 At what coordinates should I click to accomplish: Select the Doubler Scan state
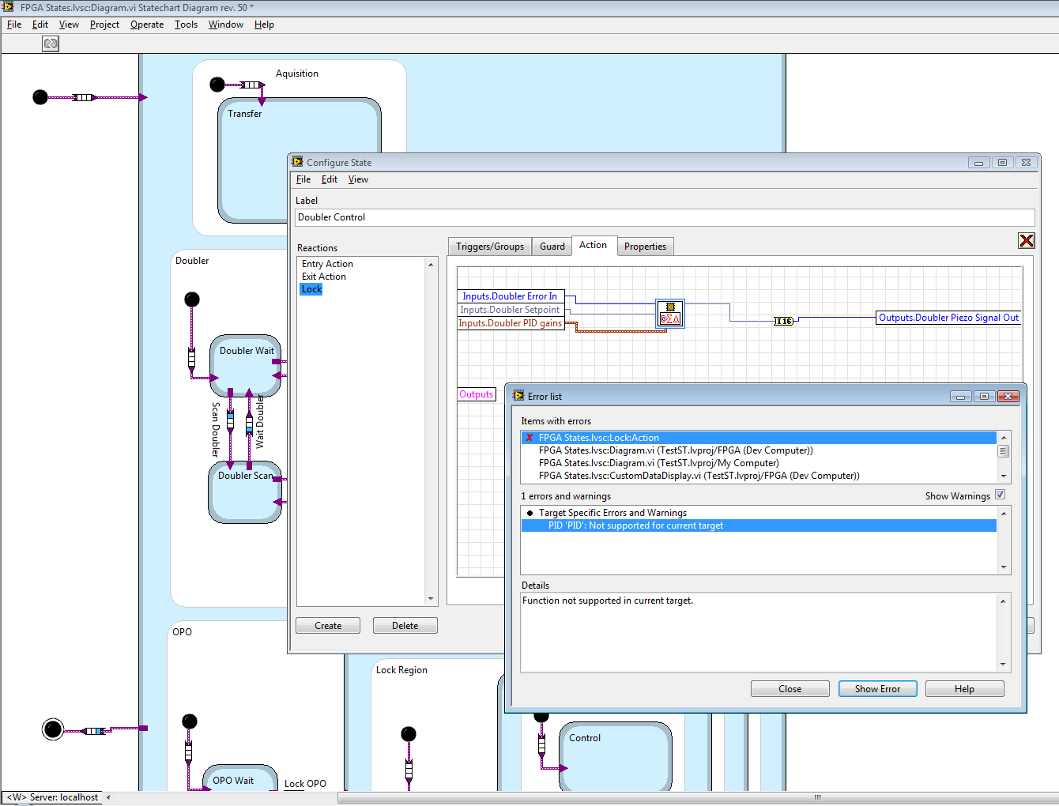(x=245, y=492)
